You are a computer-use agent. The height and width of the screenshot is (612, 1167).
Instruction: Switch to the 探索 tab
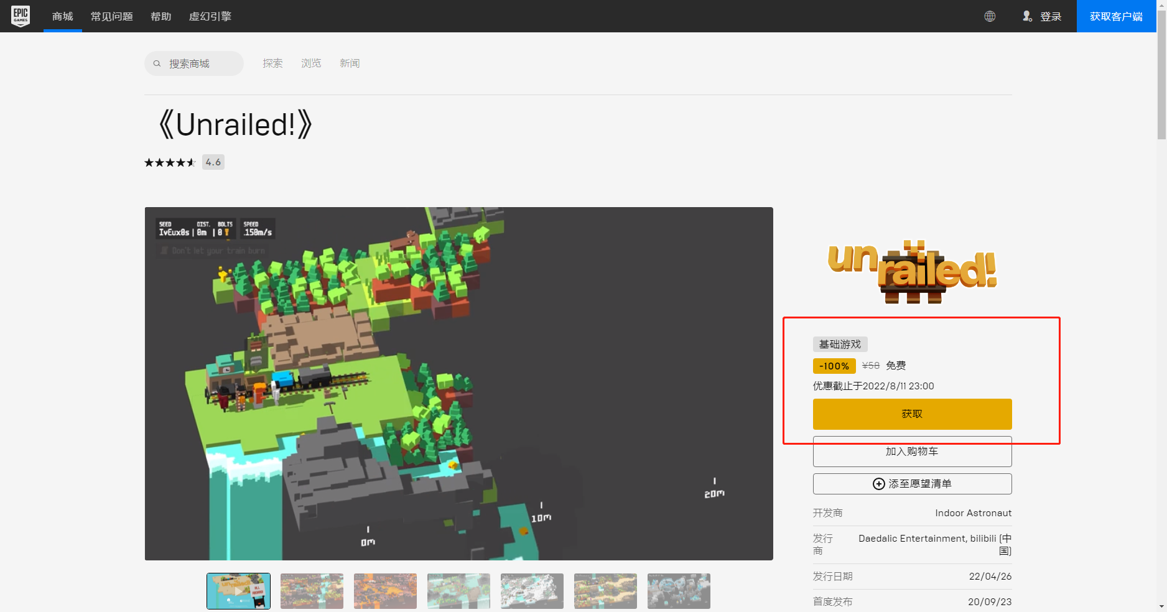click(272, 63)
